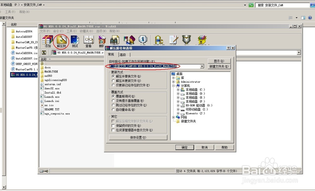Click the 确定 button
This screenshot has width=315, height=191.
click(185, 147)
